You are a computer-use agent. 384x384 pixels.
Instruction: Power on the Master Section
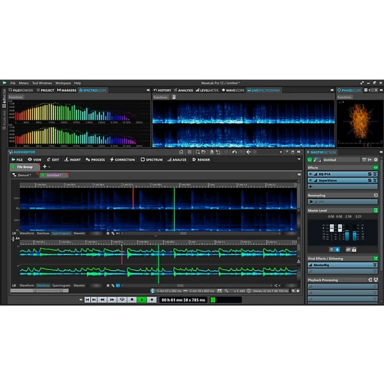(x=310, y=159)
